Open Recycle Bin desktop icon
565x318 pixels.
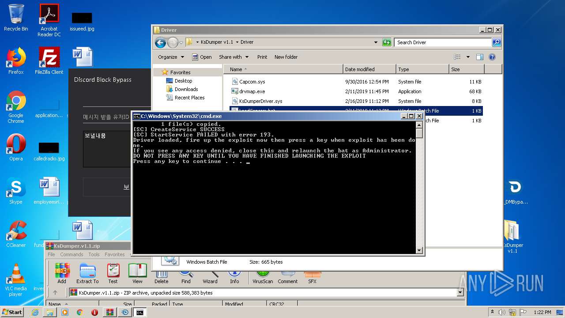16,18
